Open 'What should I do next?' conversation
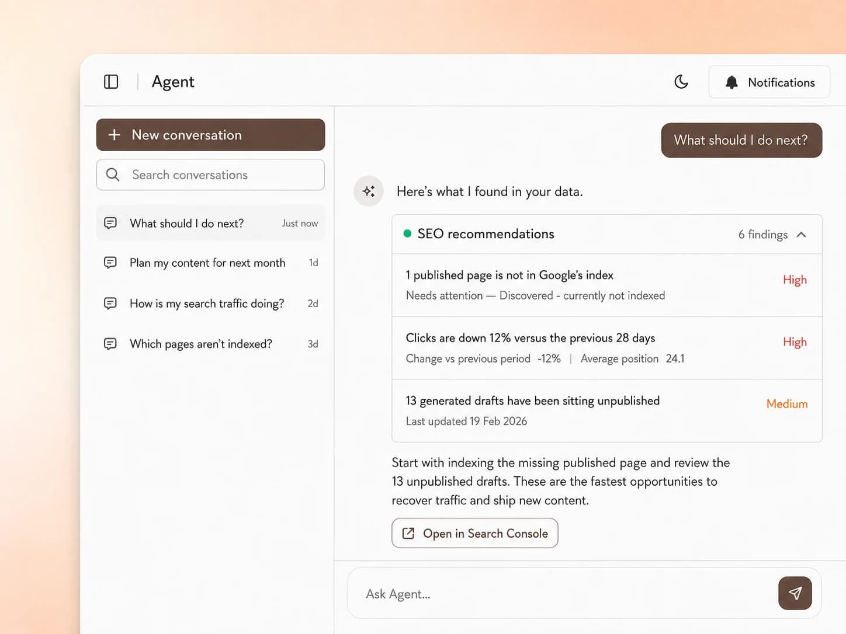This screenshot has width=846, height=634. [210, 223]
